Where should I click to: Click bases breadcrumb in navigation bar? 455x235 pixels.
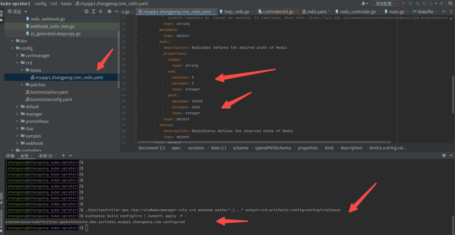coord(66,4)
